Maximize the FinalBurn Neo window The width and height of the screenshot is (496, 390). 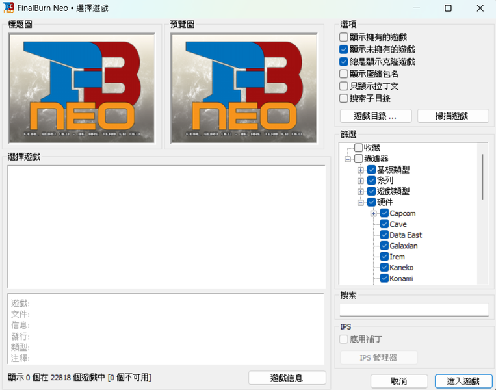point(448,8)
